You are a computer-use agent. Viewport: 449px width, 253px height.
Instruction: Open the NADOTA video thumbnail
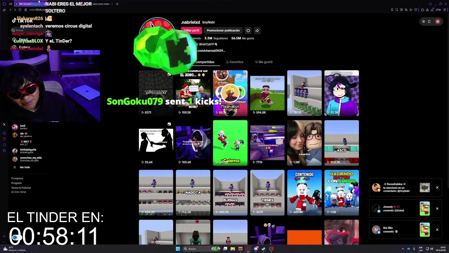tap(193, 193)
